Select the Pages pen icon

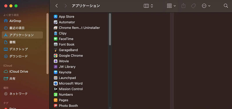click(x=55, y=100)
